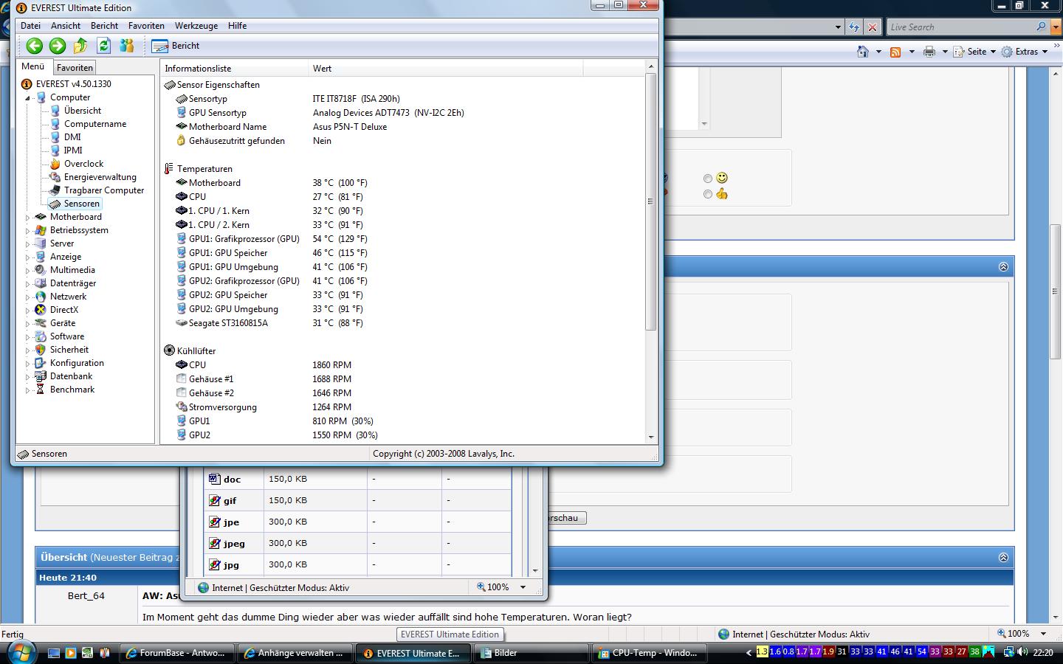Click the browser refresh icon
The height and width of the screenshot is (664, 1063).
click(854, 27)
